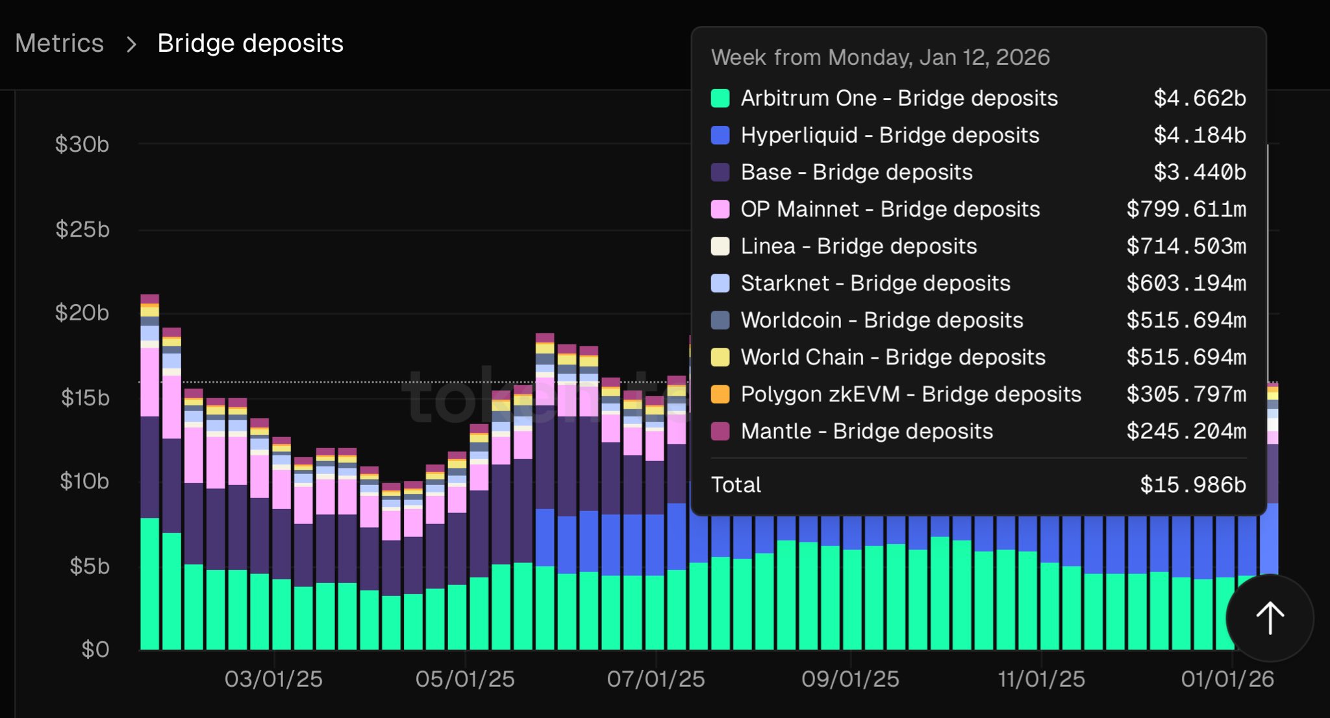
Task: Click the World Chain yellow legend swatch
Action: pos(720,357)
